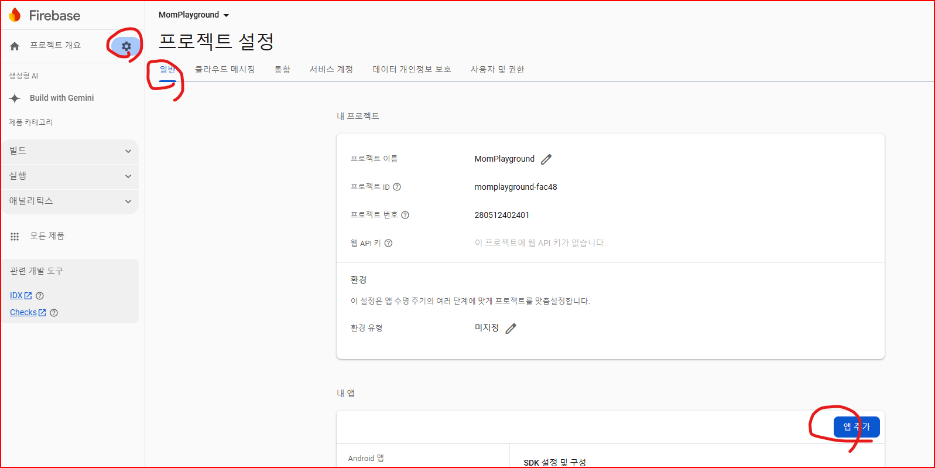The height and width of the screenshot is (468, 935).
Task: Expand the 빌드 category
Action: click(x=70, y=151)
